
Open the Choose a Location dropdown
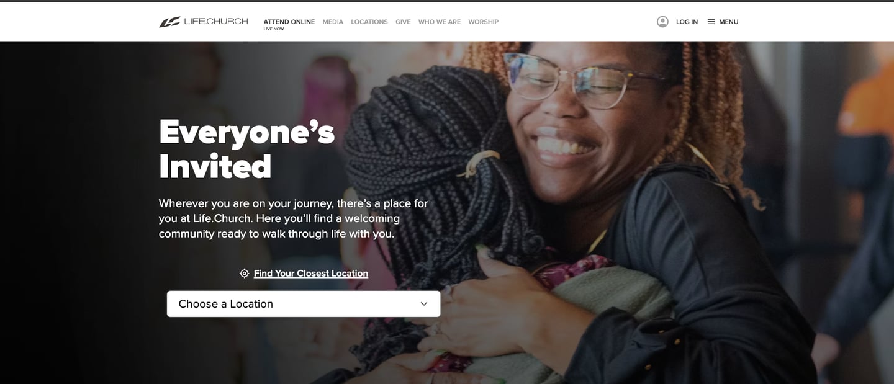pyautogui.click(x=304, y=304)
